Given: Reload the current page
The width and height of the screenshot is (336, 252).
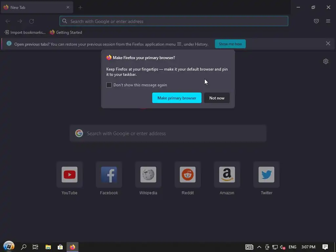Looking at the screenshot, I should 31,21.
